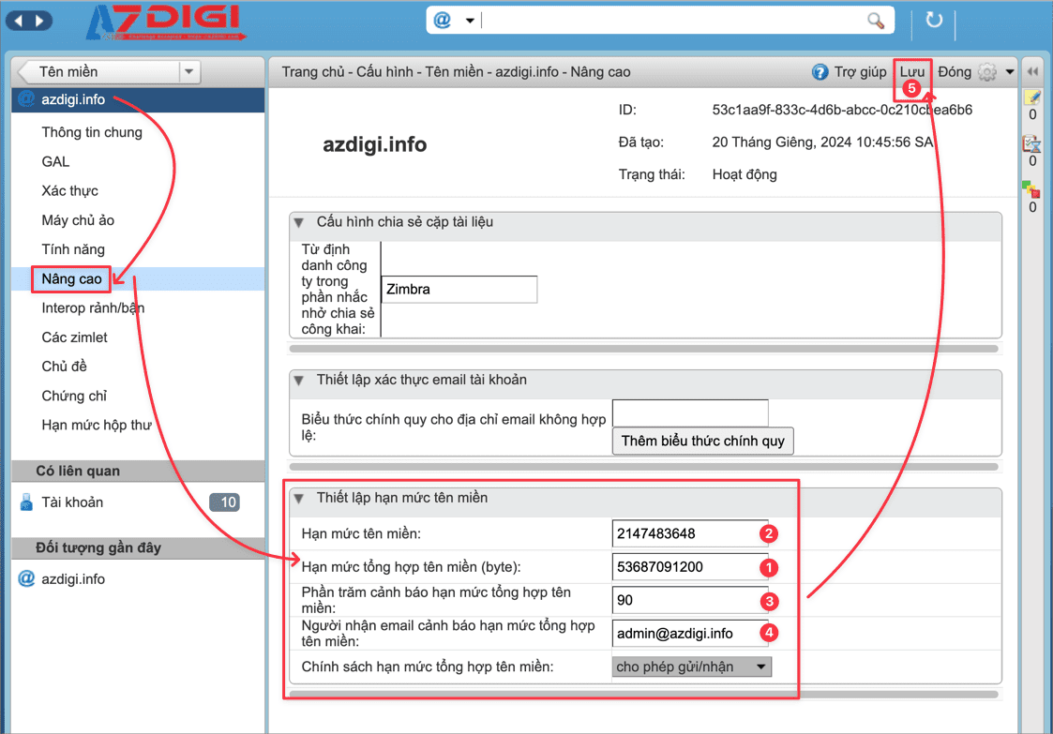Click the back navigation arrow
Viewport: 1053px width, 734px height.
click(x=20, y=20)
